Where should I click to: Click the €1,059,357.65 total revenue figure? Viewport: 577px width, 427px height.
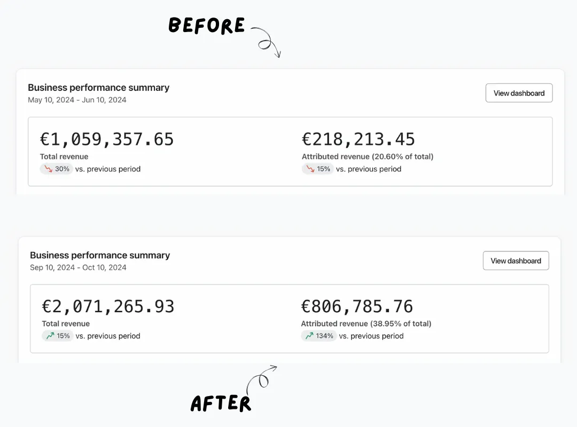click(107, 139)
